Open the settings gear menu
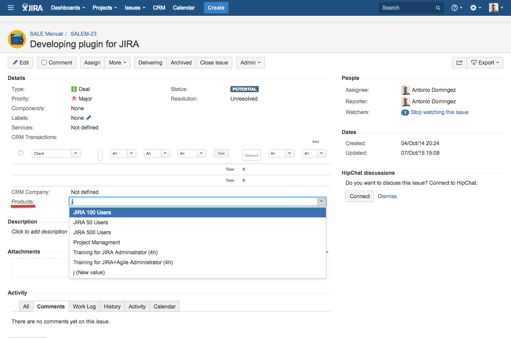The width and height of the screenshot is (511, 338). [x=476, y=8]
